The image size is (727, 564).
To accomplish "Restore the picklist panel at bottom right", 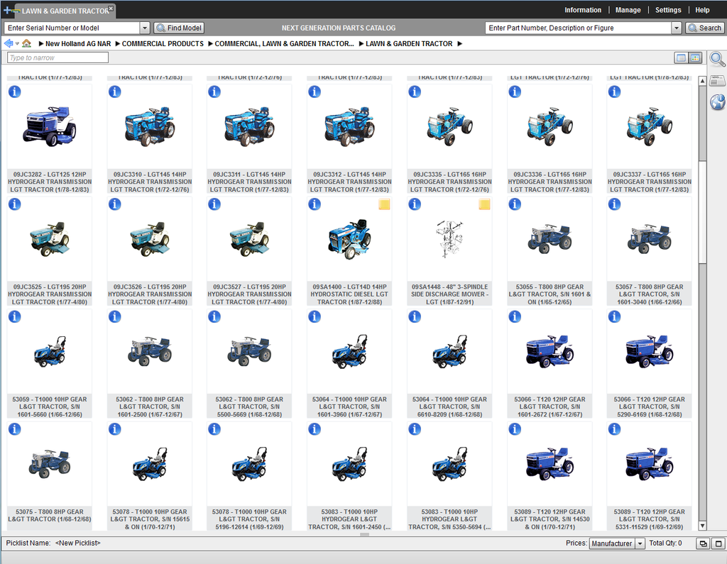I will click(701, 543).
